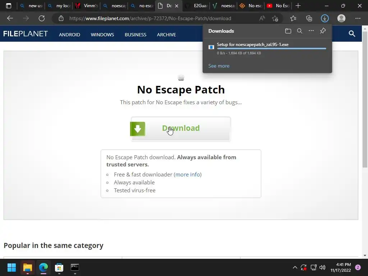Click the large Download button
This screenshot has width=368, height=276.
coord(181,129)
